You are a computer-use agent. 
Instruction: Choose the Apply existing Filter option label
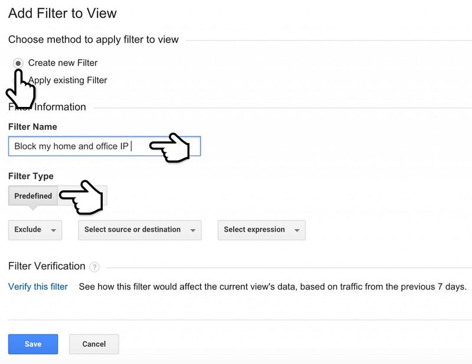point(68,80)
